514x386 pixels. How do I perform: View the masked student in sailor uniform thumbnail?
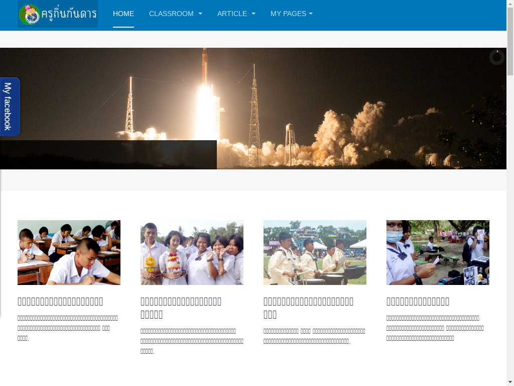[x=438, y=252]
